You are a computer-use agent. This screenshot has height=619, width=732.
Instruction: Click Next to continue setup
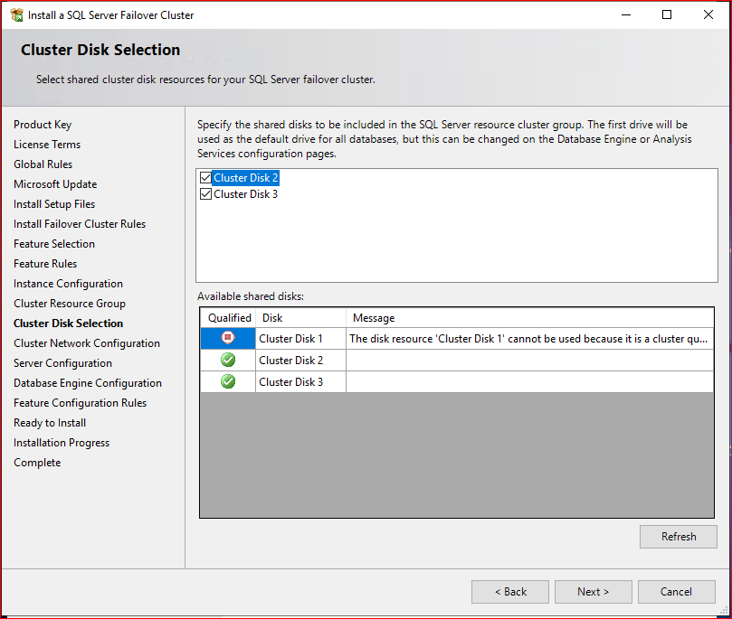point(593,592)
